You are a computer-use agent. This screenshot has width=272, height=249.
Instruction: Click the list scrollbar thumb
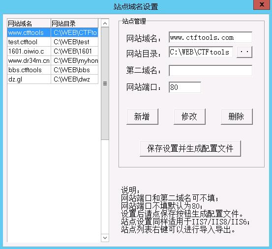[105, 83]
